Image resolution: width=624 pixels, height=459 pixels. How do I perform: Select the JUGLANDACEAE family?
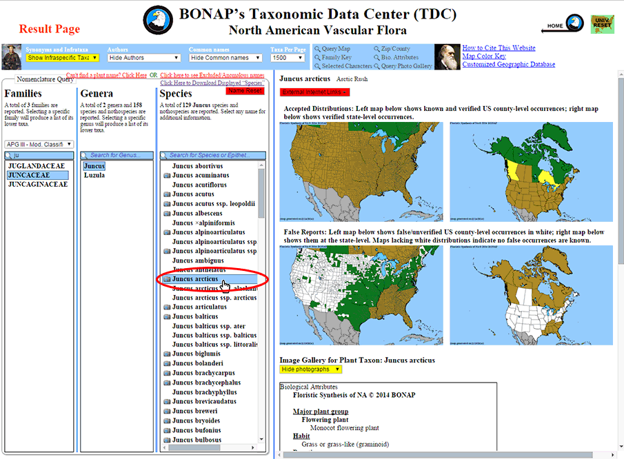37,166
